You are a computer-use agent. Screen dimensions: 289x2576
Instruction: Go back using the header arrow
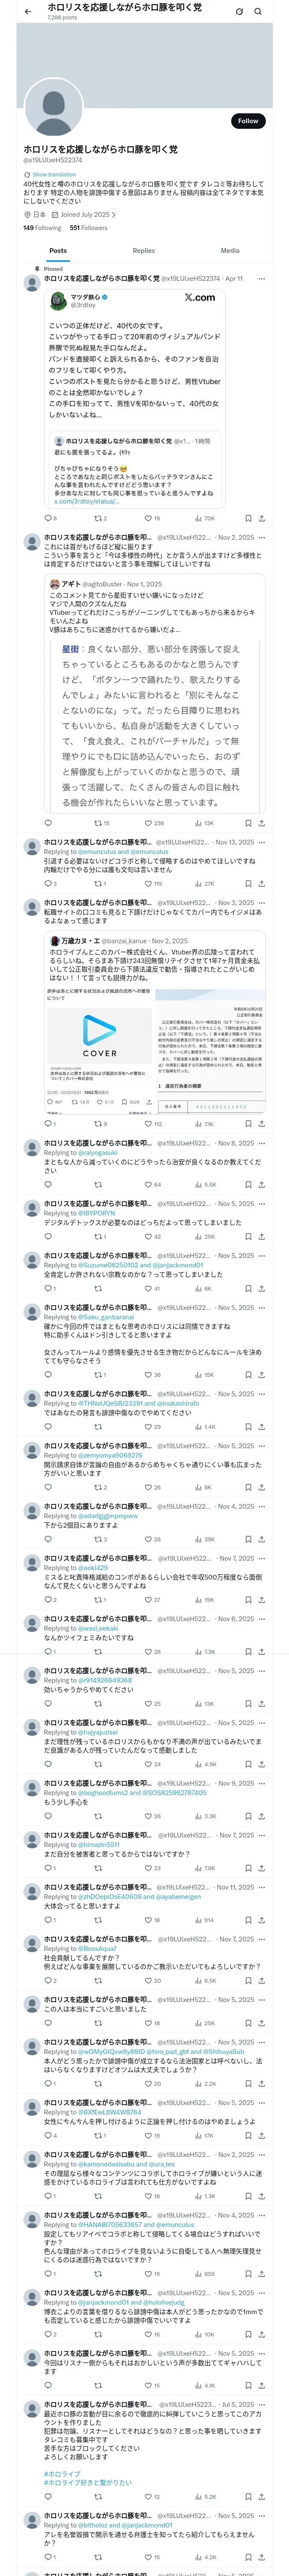[x=28, y=11]
